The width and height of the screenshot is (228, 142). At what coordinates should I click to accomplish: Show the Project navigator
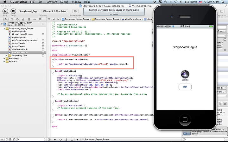[x=6, y=19]
